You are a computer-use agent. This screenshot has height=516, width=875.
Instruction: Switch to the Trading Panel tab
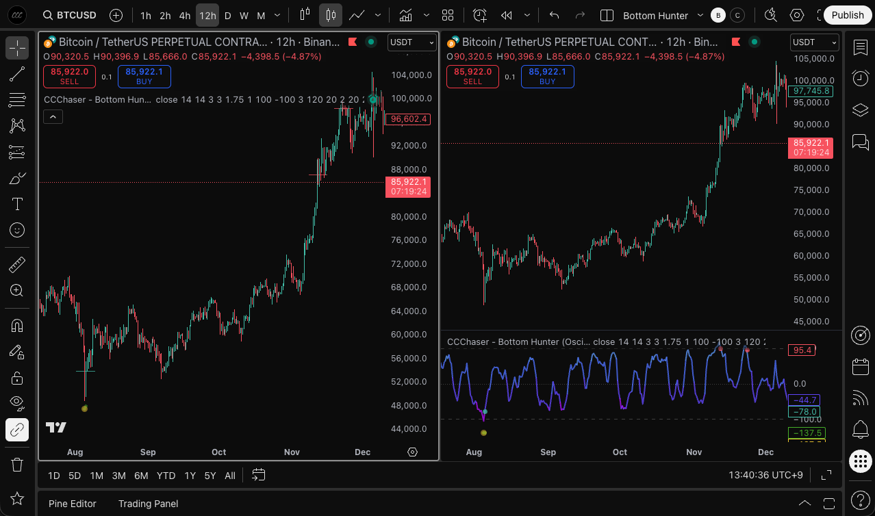[148, 504]
